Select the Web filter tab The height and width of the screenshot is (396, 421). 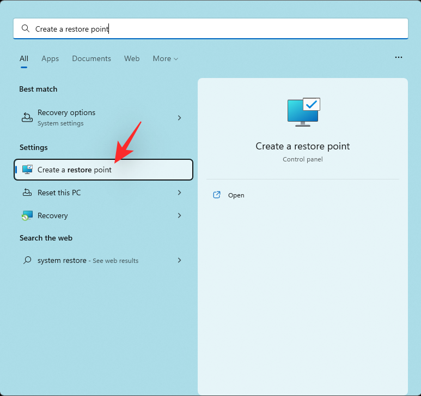click(x=132, y=58)
